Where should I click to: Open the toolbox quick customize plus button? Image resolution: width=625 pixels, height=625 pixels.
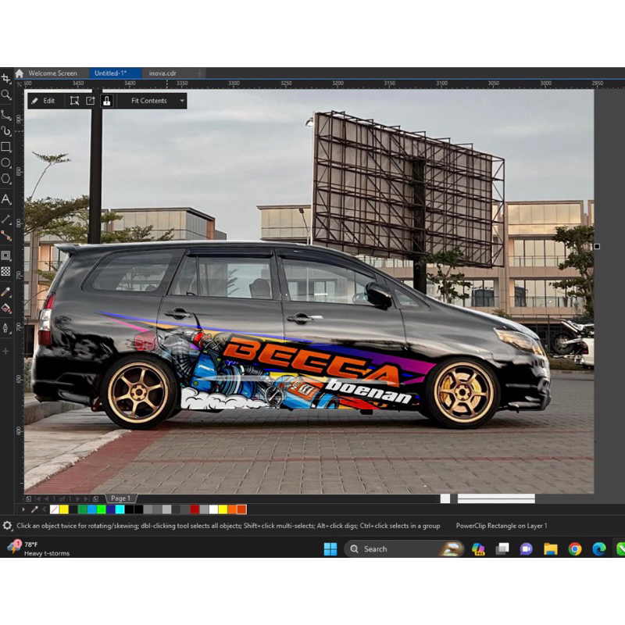6,351
